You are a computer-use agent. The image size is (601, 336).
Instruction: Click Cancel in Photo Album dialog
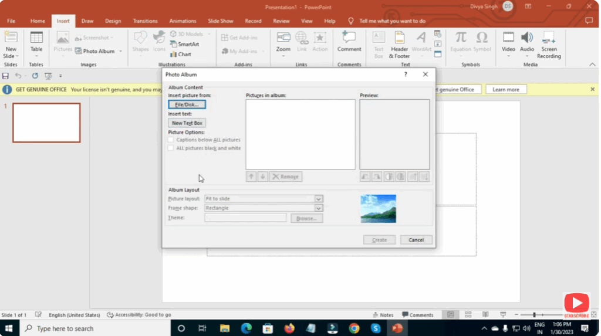click(x=416, y=240)
